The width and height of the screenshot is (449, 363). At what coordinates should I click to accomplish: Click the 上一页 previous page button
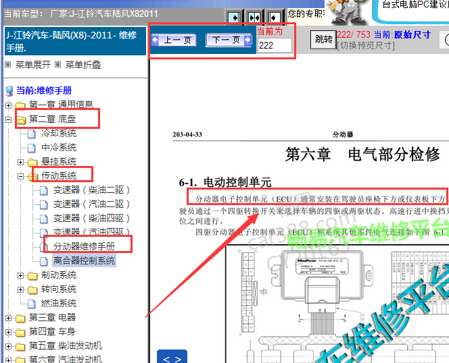[174, 40]
